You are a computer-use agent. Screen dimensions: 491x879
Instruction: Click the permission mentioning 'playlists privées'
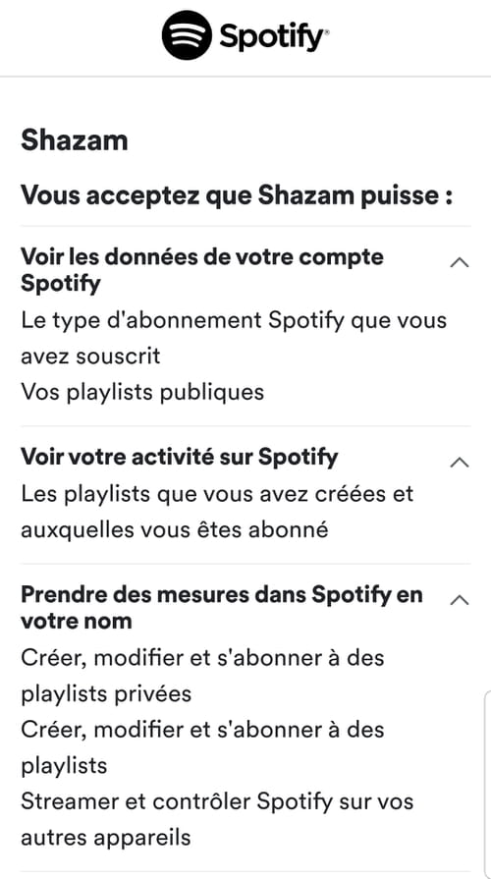coord(202,676)
